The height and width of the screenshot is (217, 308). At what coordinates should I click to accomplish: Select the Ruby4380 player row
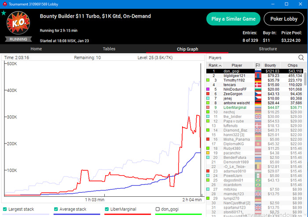pos(255,148)
